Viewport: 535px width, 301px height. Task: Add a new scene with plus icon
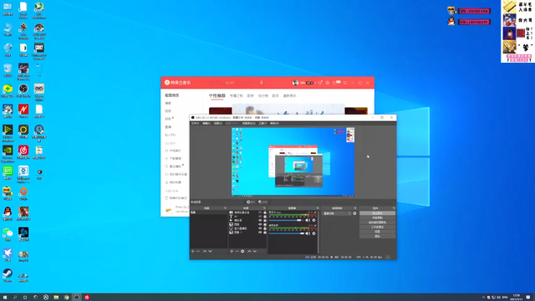[193, 251]
